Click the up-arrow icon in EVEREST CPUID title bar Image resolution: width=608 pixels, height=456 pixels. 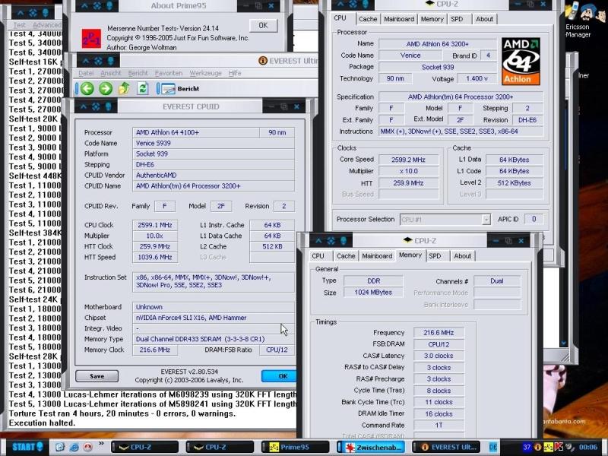click(83, 106)
